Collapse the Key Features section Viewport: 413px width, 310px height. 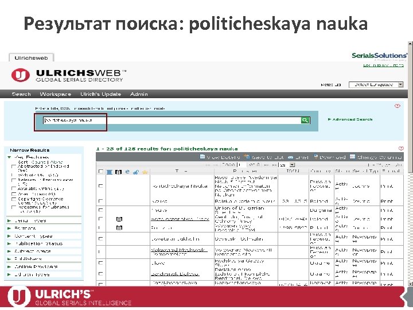click(x=10, y=157)
